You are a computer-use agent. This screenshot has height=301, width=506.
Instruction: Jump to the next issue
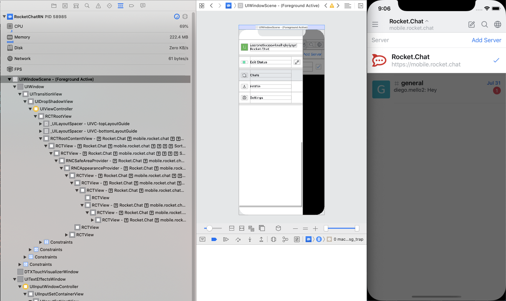click(x=338, y=6)
